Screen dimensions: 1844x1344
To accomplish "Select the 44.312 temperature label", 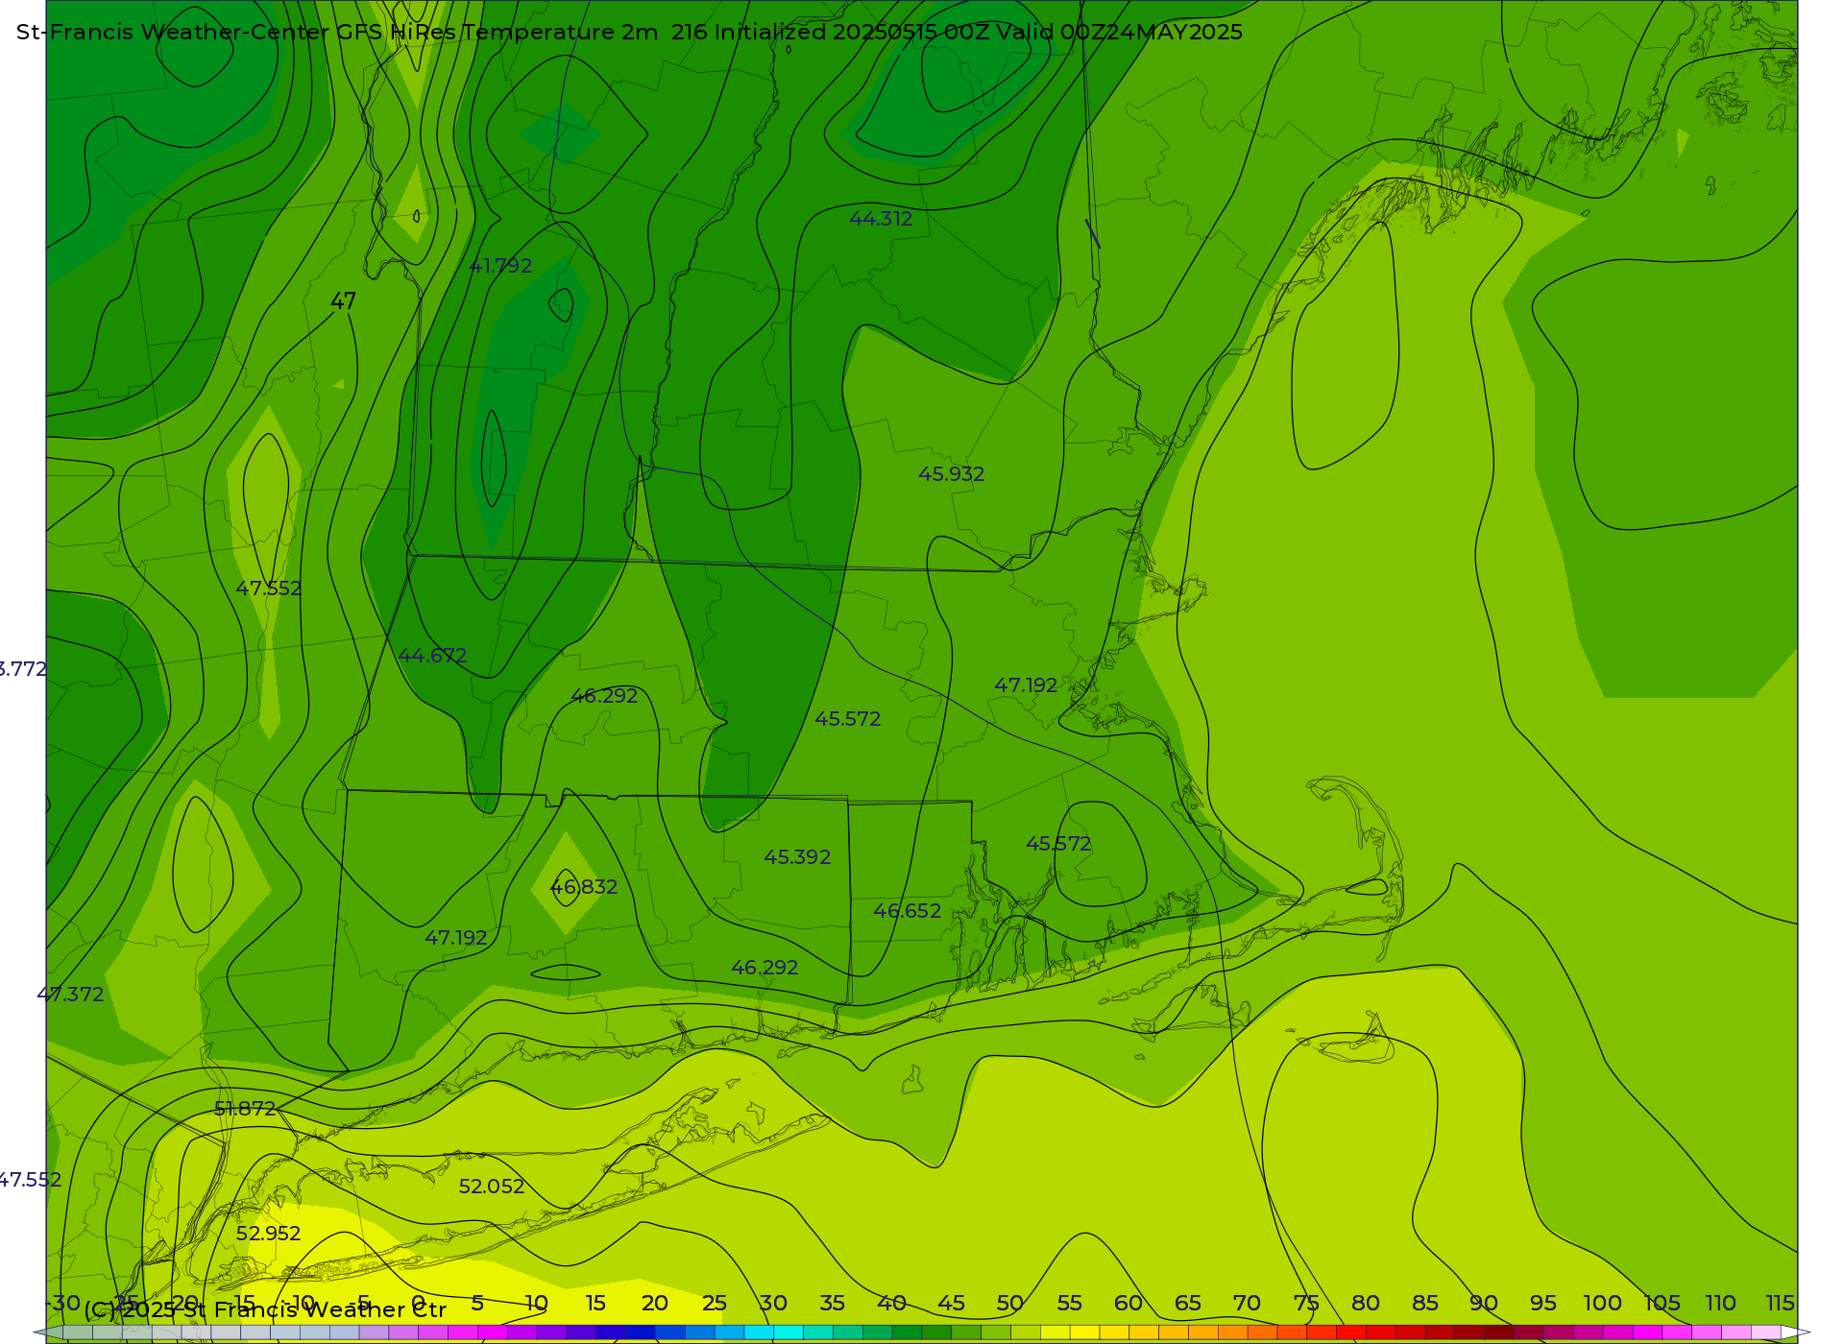I will 881,219.
